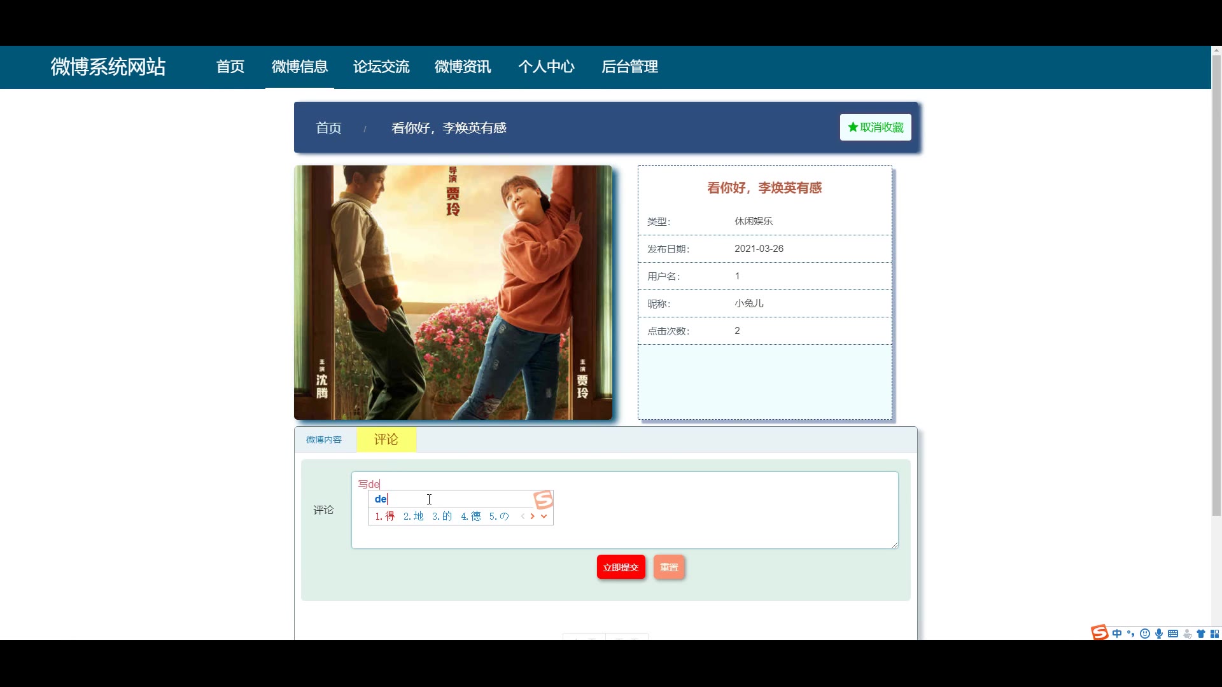This screenshot has width=1222, height=687.
Task: Click the 立即提交 submit button
Action: click(x=621, y=567)
